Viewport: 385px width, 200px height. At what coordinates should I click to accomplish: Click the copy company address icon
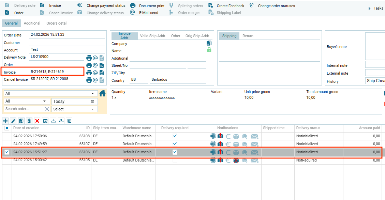209,43
